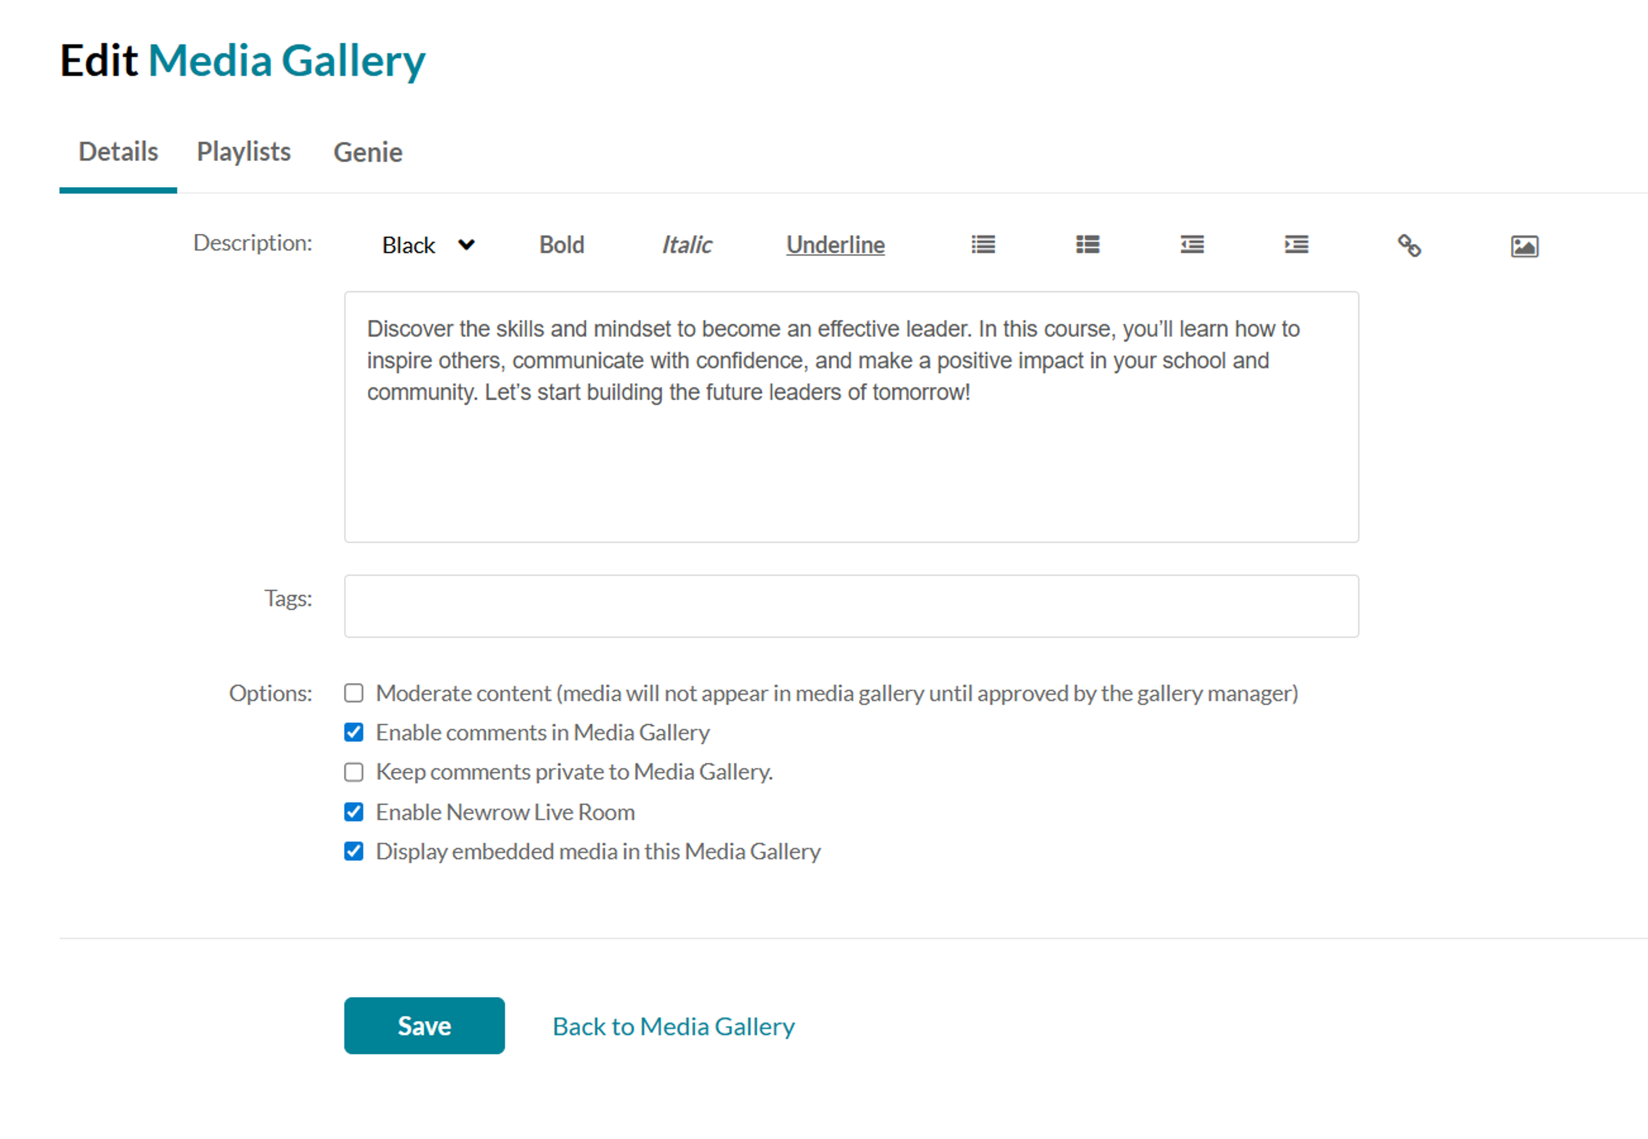
Task: Apply Underline formatting to description
Action: click(x=835, y=245)
